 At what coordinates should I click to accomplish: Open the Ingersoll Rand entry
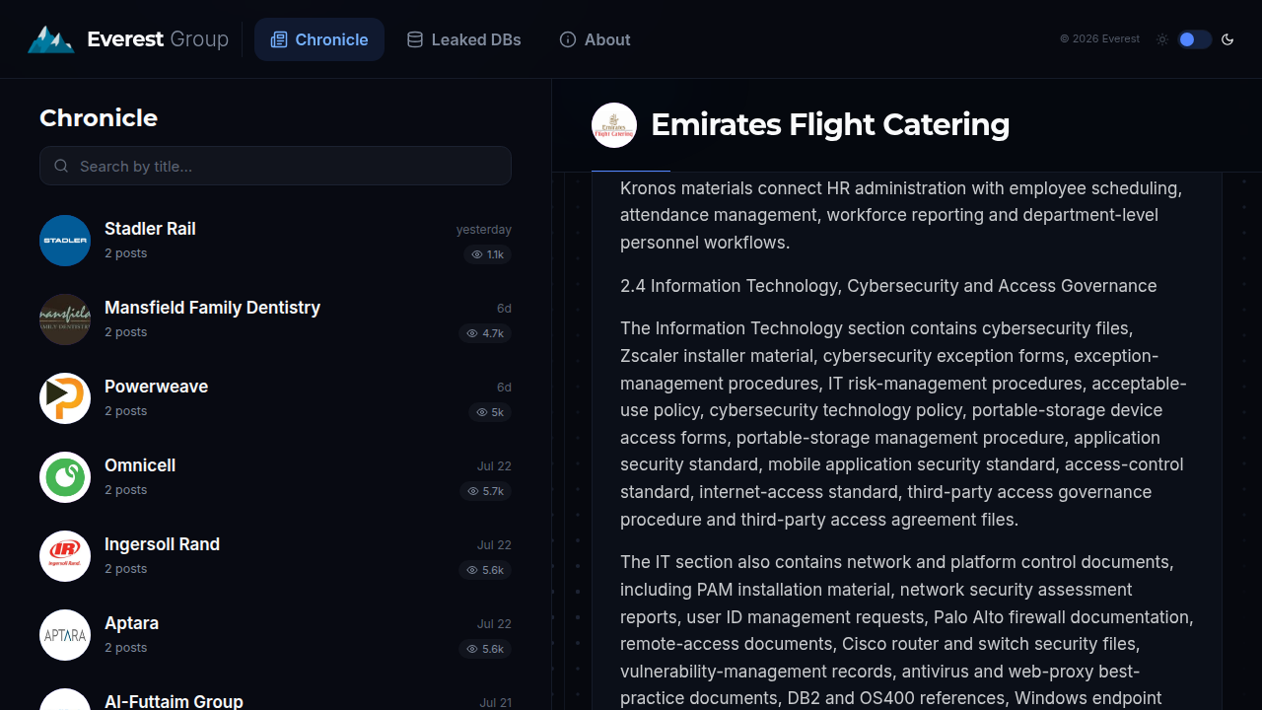(275, 556)
